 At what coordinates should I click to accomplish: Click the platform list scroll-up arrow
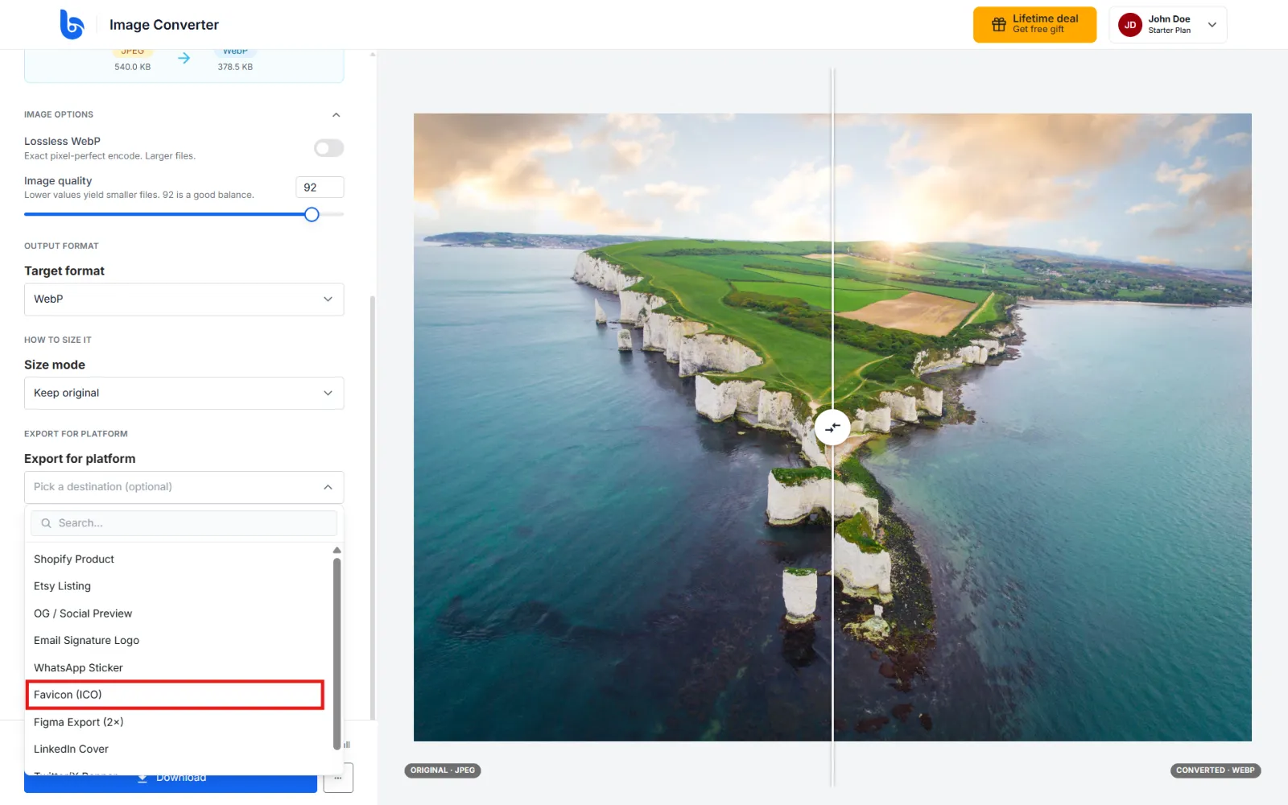tap(336, 551)
